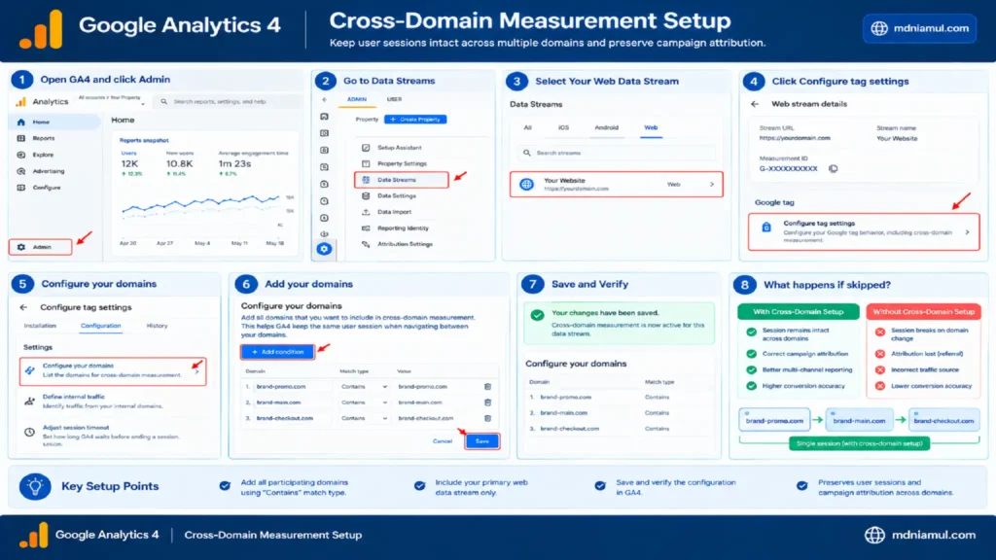Open the All accounts property selector dropdown
Viewport: 996px width, 560px height.
112,99
